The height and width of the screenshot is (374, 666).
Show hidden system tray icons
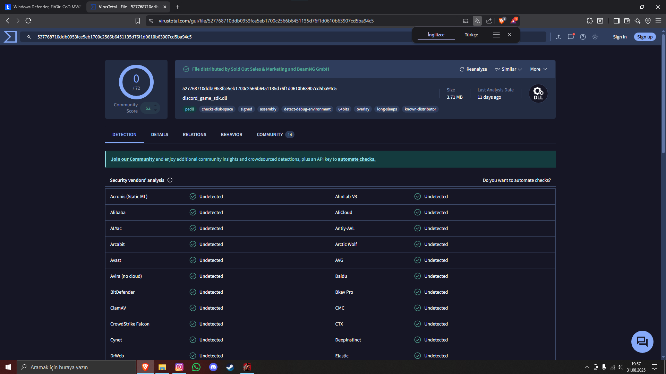(587, 367)
